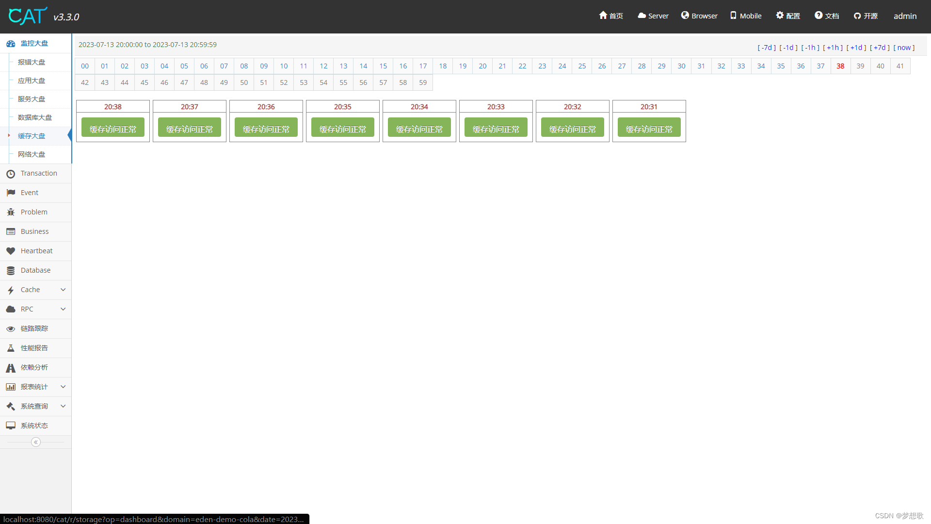
Task: Click the RPC cloud icon
Action: tap(11, 310)
